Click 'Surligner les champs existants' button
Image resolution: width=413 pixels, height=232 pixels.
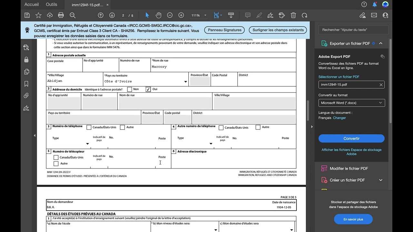(x=278, y=30)
